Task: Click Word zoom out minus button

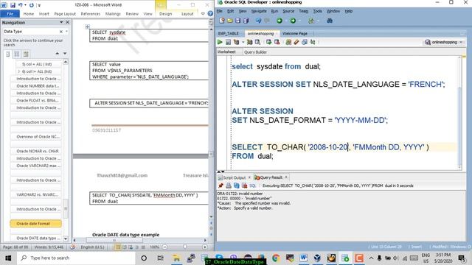Action: pos(164,247)
